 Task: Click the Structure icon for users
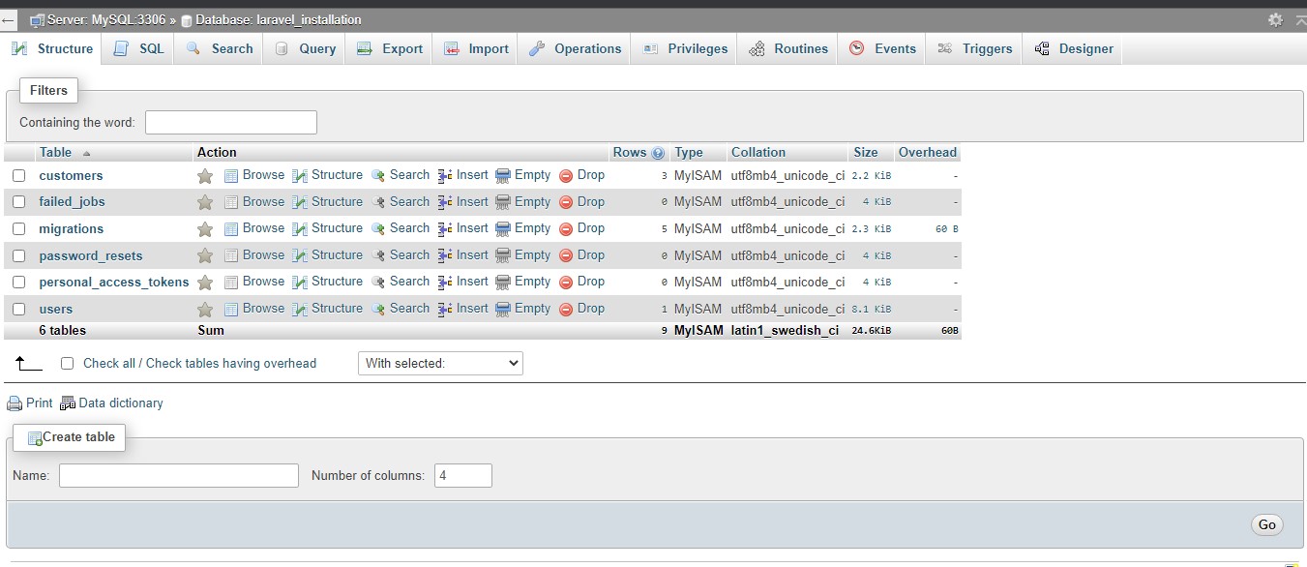300,310
